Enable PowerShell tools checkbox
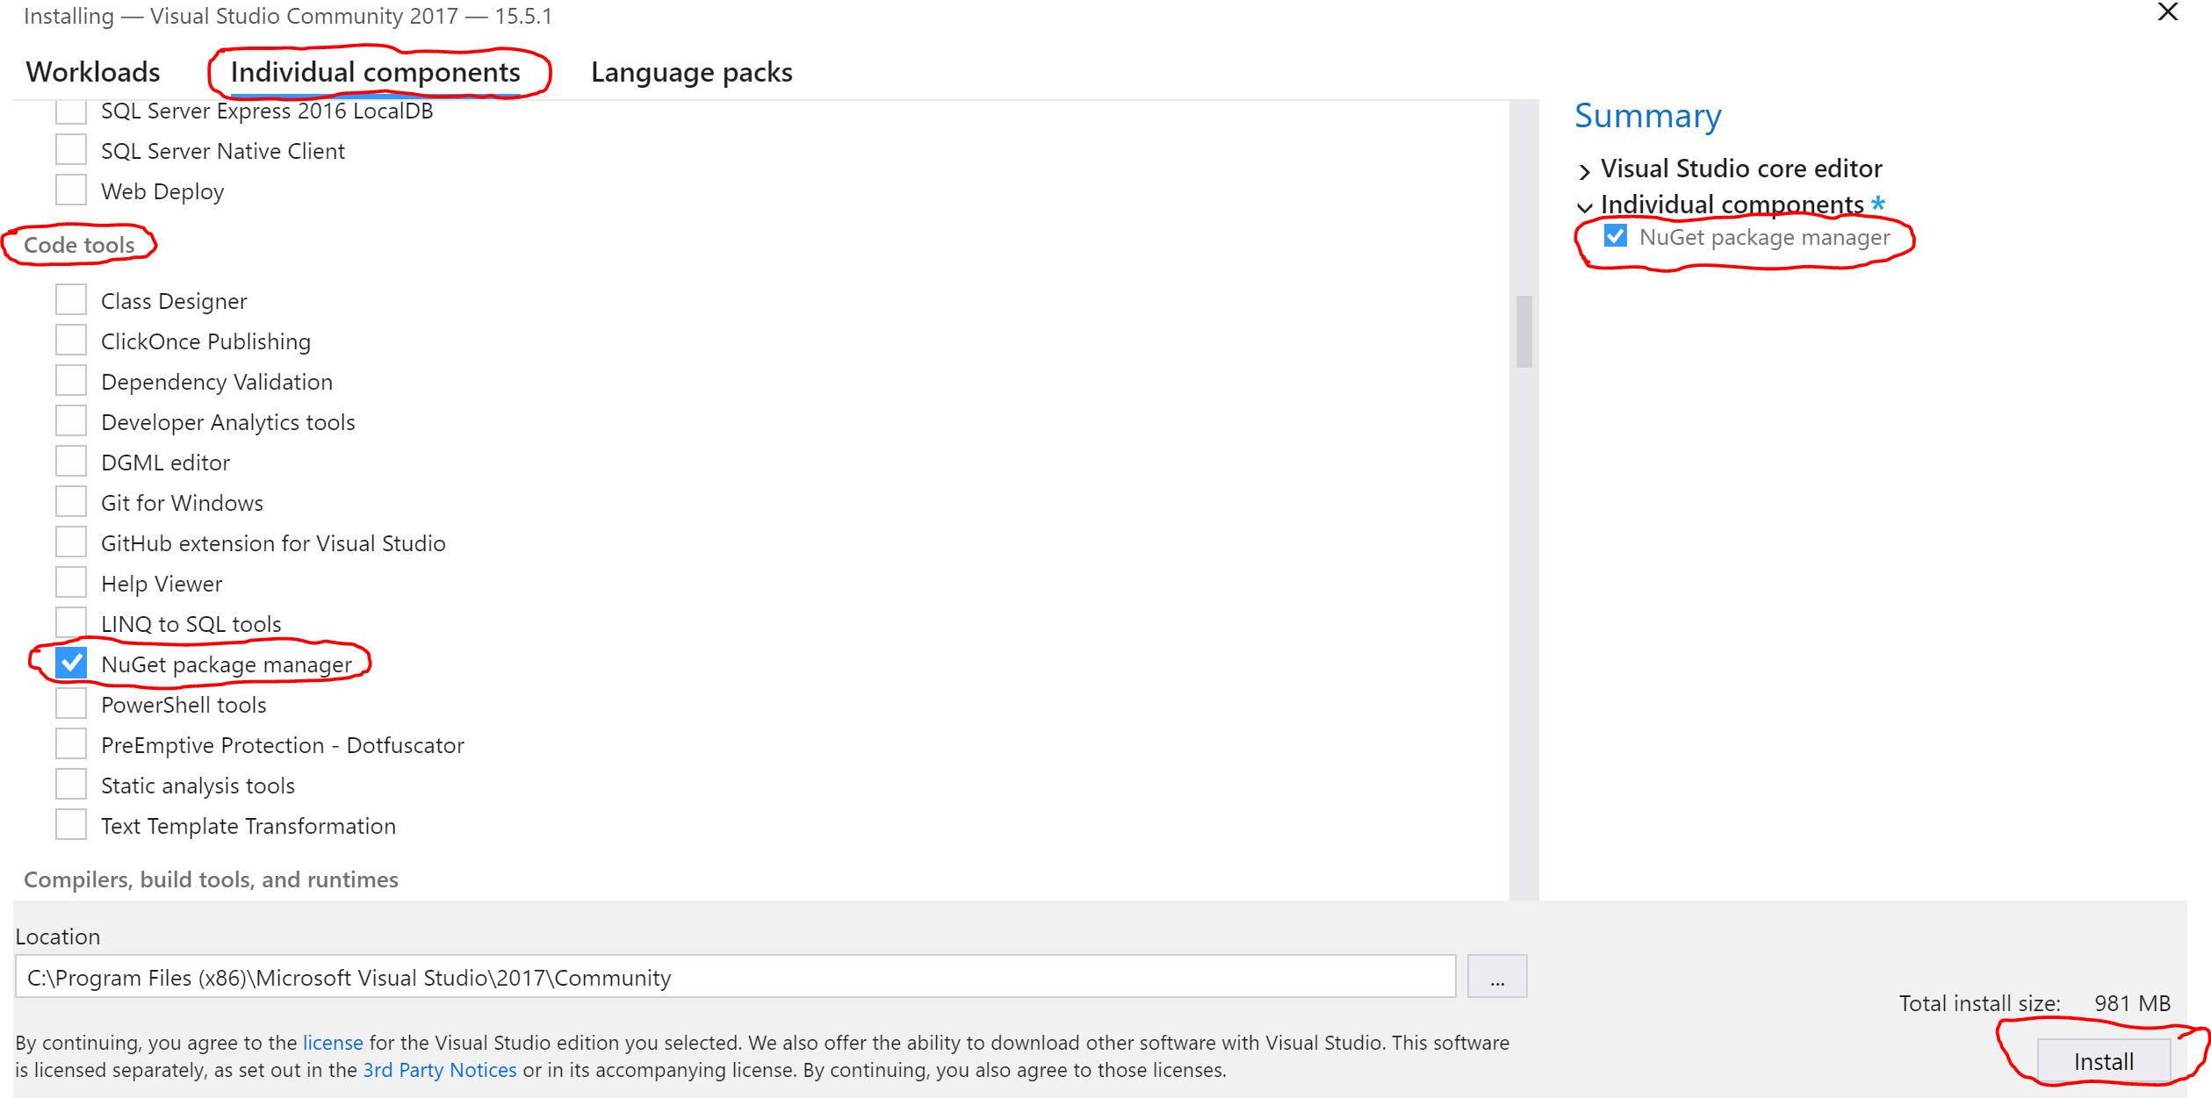Image resolution: width=2211 pixels, height=1098 pixels. (x=71, y=704)
